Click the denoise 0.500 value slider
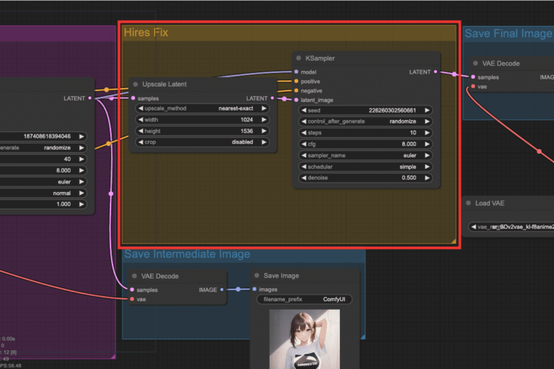Screen dimensions: 554x369 364,178
